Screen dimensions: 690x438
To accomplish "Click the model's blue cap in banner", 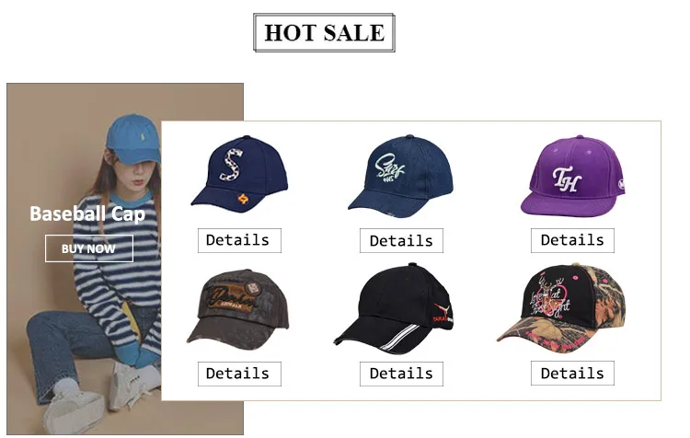I will 132,139.
